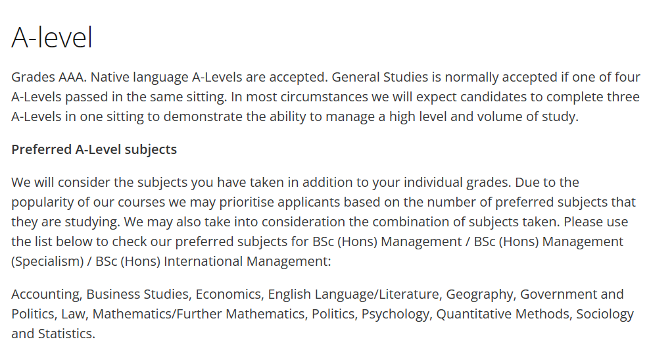Click 'Economics' in the subject list

point(228,294)
